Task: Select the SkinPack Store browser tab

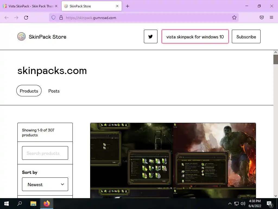Action: tap(92, 6)
